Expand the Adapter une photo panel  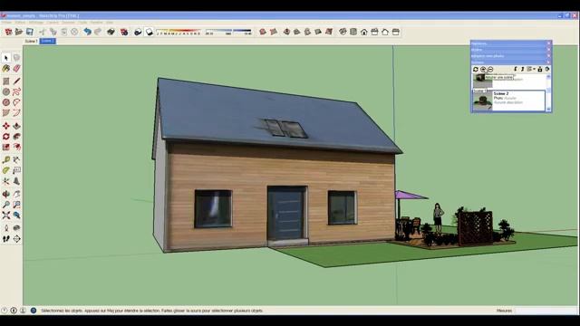click(508, 56)
